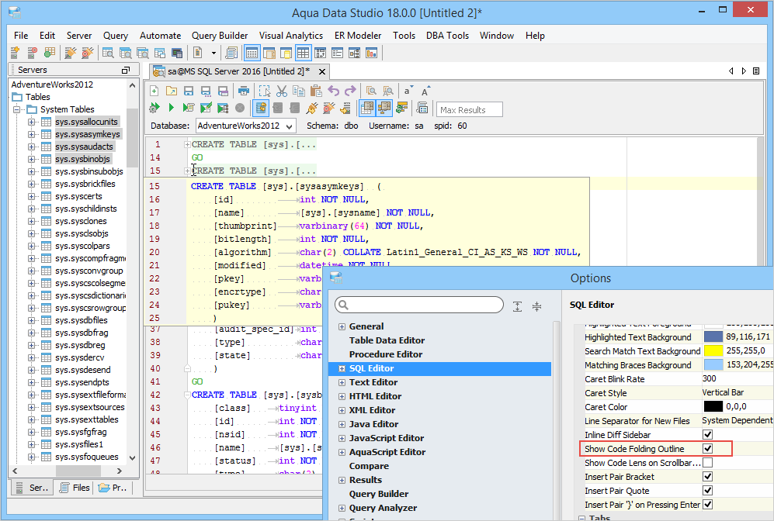Click the Undo arrow icon
The height and width of the screenshot is (521, 774).
click(x=334, y=91)
